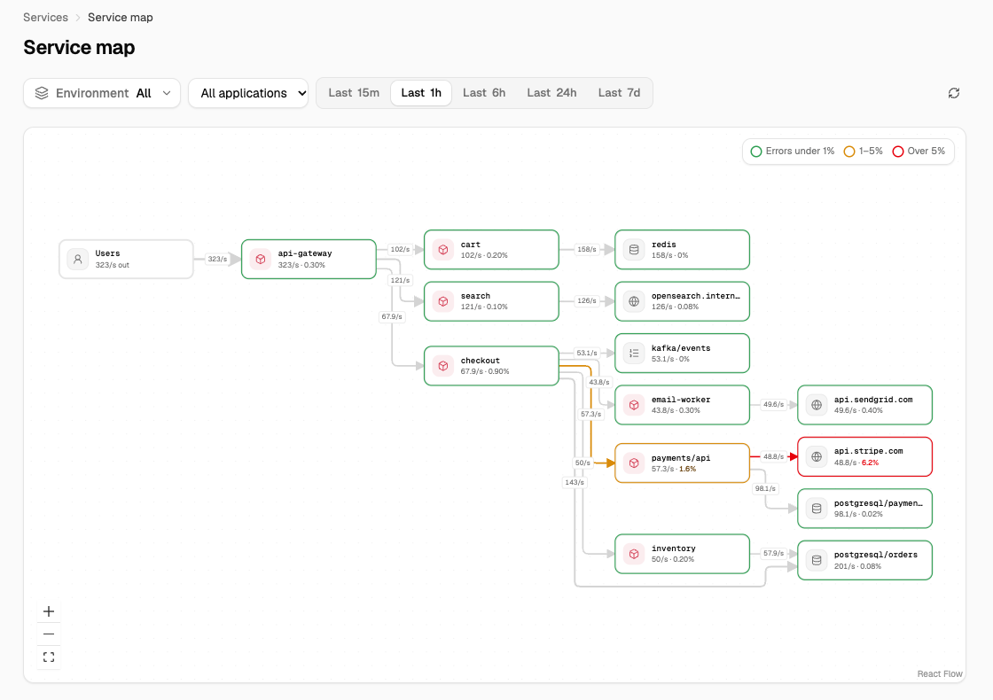The image size is (993, 700).
Task: Click the api.stripe.com globe icon
Action: (x=817, y=456)
